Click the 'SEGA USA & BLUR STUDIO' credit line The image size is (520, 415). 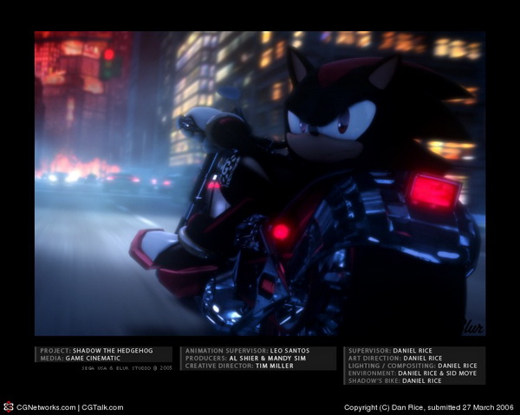[127, 368]
